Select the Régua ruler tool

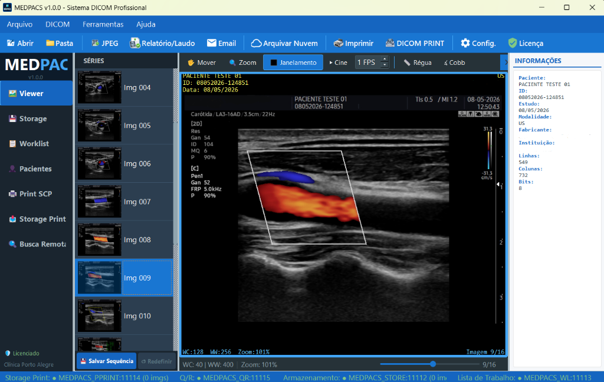coord(418,62)
